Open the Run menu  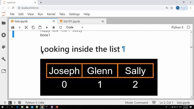40,14
